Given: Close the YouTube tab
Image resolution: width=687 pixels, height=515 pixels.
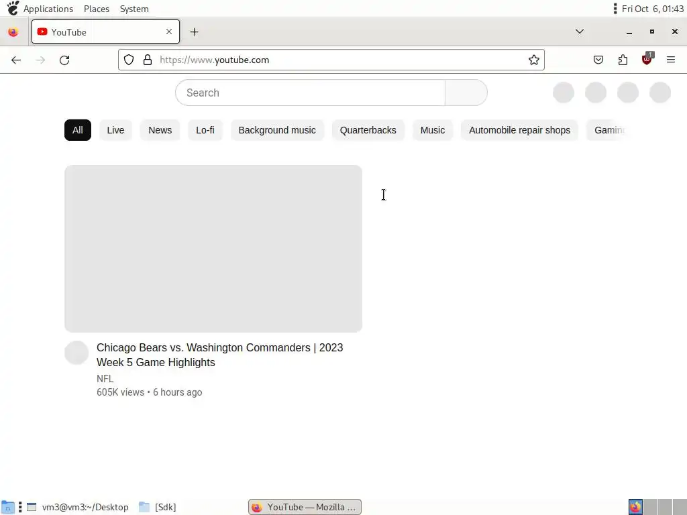Looking at the screenshot, I should coord(169,32).
